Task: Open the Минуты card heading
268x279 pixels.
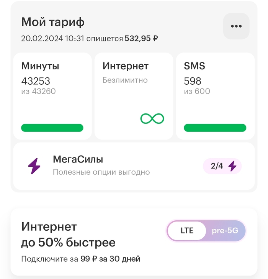Action: [x=40, y=66]
